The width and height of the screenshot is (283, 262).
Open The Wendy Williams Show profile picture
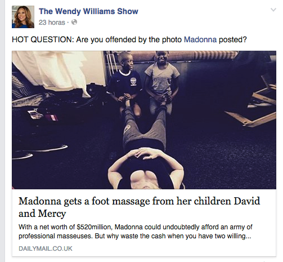click(23, 17)
